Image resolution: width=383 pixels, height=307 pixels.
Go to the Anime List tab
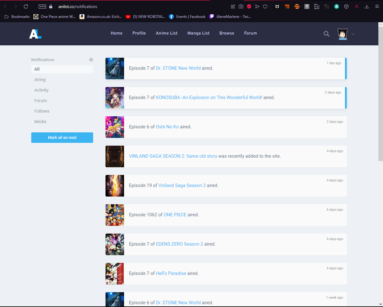(166, 33)
